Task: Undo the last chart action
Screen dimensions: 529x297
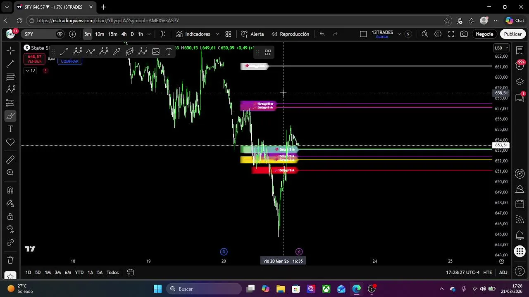Action: click(322, 34)
